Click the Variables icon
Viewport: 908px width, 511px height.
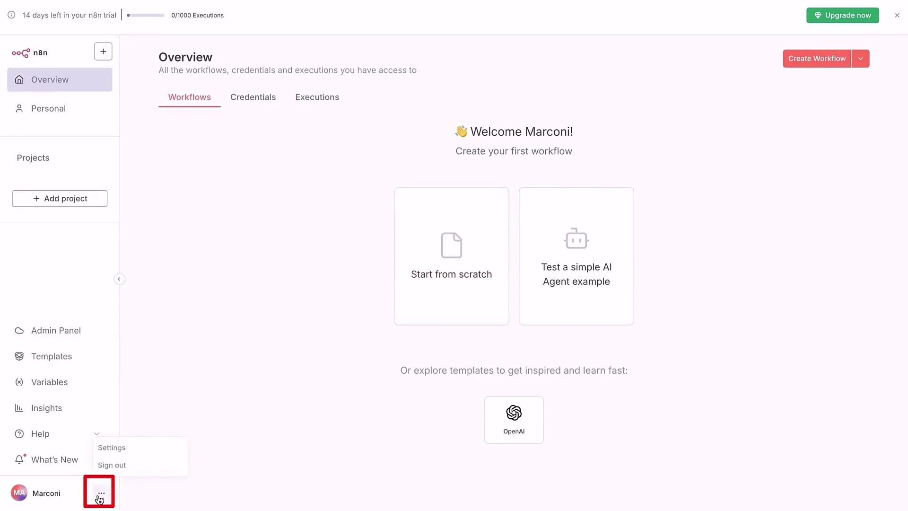click(x=19, y=382)
